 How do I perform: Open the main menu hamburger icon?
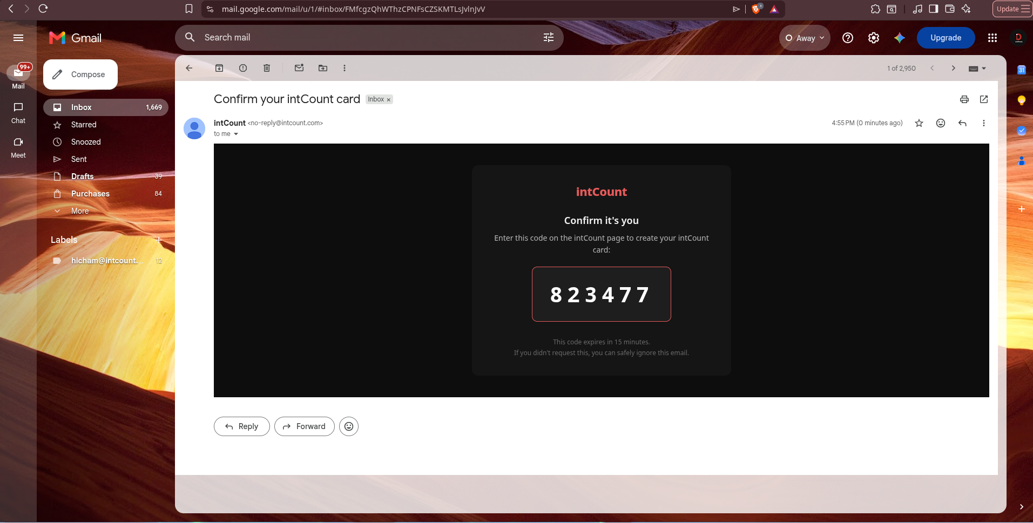pyautogui.click(x=18, y=38)
